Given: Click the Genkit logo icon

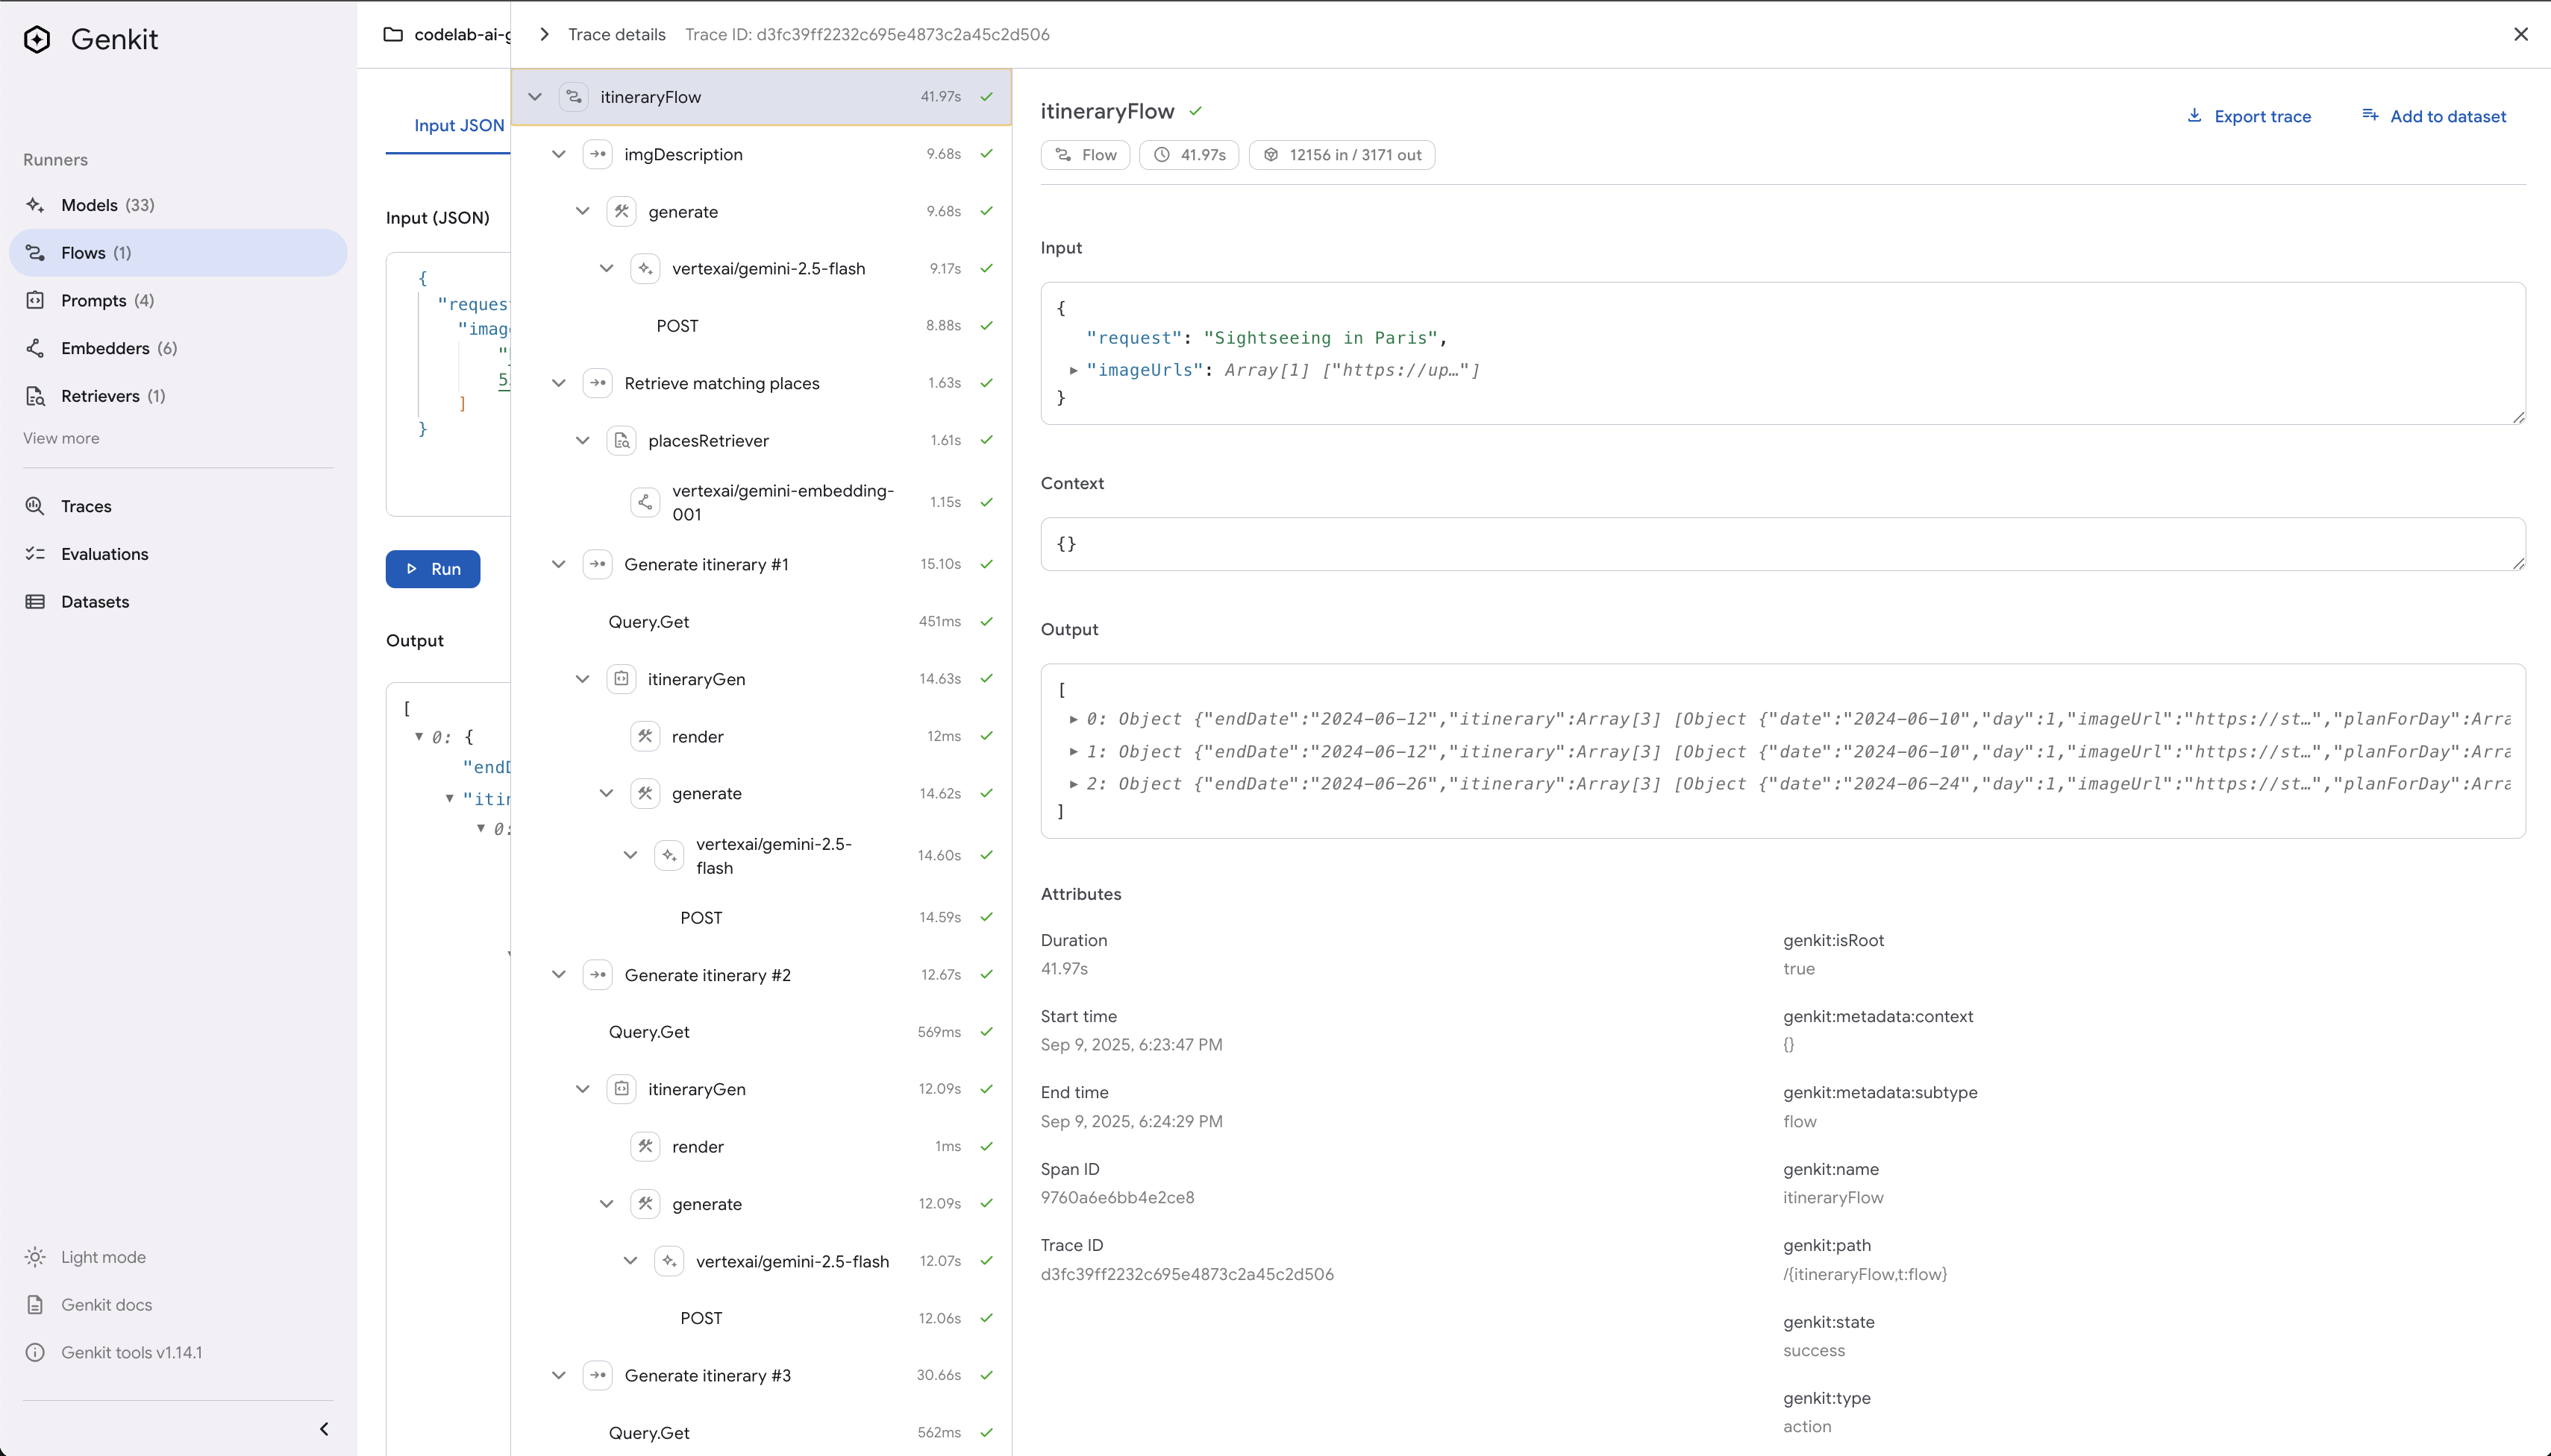Looking at the screenshot, I should point(37,39).
